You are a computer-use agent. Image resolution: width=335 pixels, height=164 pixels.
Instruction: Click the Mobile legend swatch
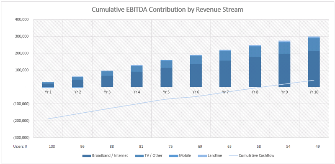coord(173,156)
